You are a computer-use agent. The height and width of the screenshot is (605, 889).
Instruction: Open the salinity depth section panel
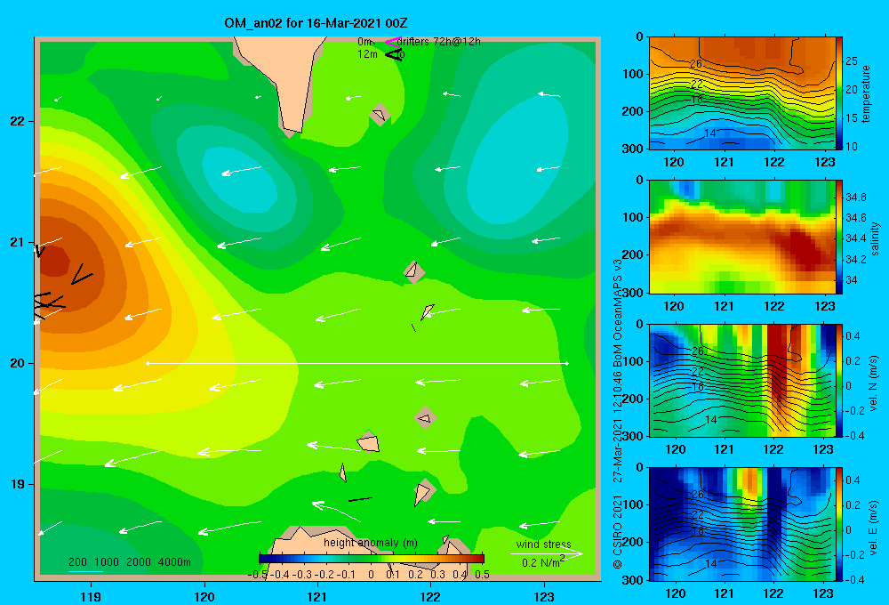742,237
